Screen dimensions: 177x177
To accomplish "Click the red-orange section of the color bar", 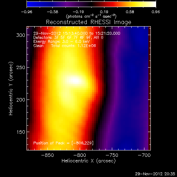I will [116, 4].
